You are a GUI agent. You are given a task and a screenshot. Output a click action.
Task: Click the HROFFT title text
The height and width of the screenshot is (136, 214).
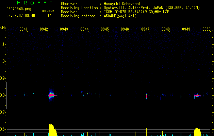point(35,3)
